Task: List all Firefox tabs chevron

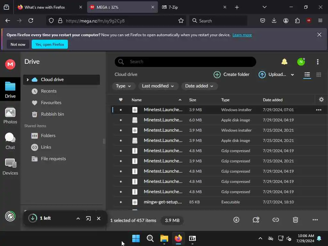Action: [264, 7]
